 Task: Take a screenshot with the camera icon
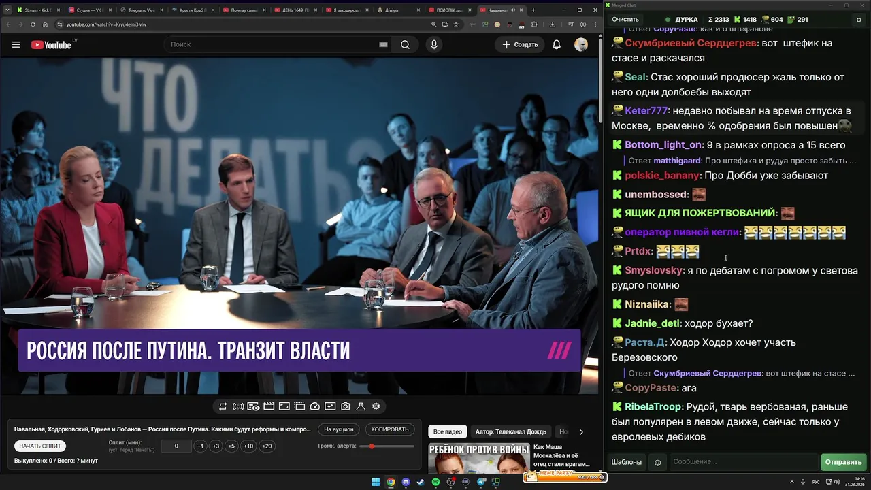tap(346, 406)
